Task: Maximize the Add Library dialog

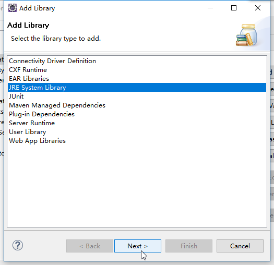Action: (x=234, y=8)
